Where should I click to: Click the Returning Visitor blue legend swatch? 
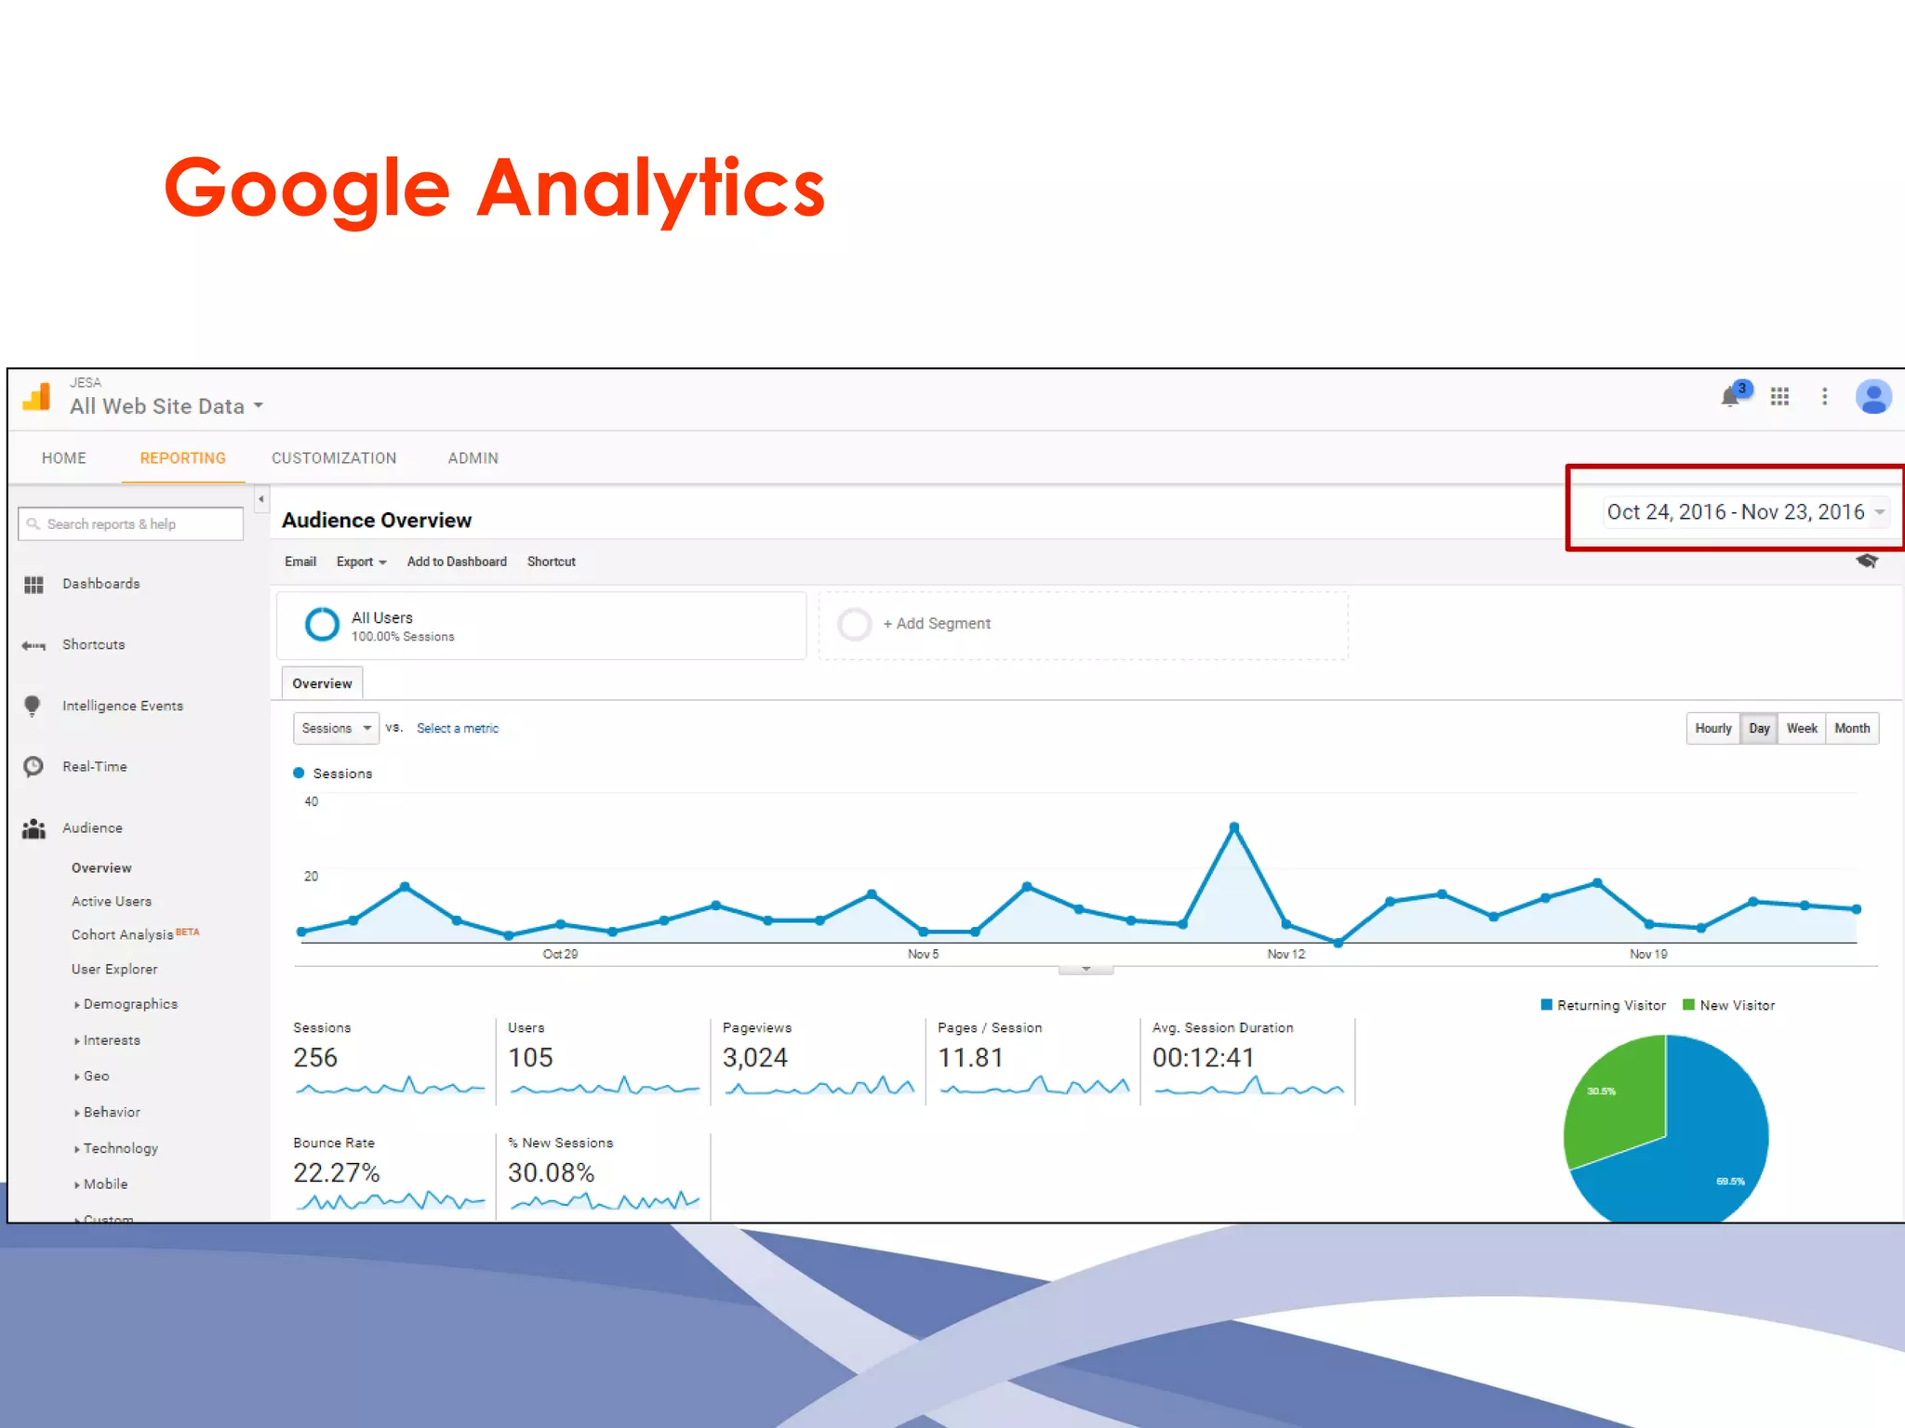pos(1547,1005)
